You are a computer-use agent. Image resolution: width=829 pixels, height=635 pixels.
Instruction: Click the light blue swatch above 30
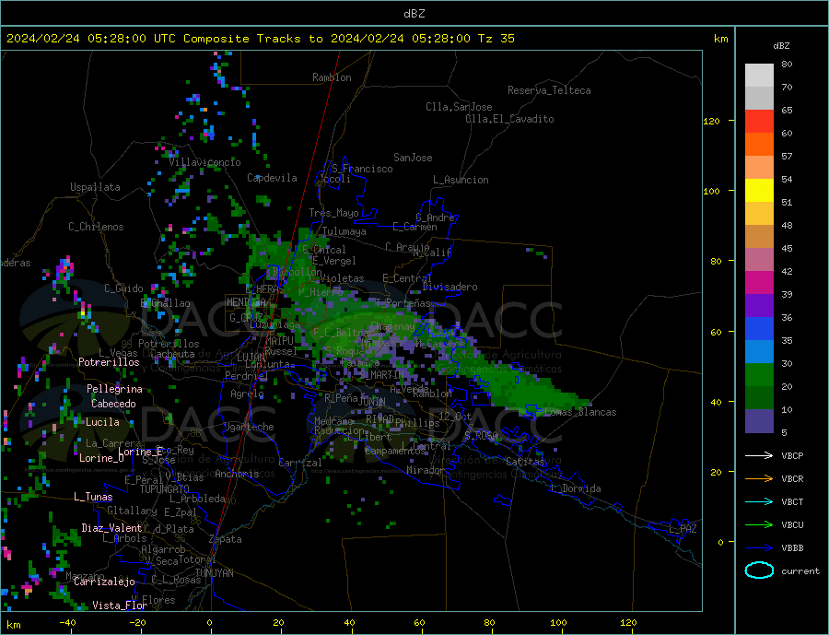point(759,352)
